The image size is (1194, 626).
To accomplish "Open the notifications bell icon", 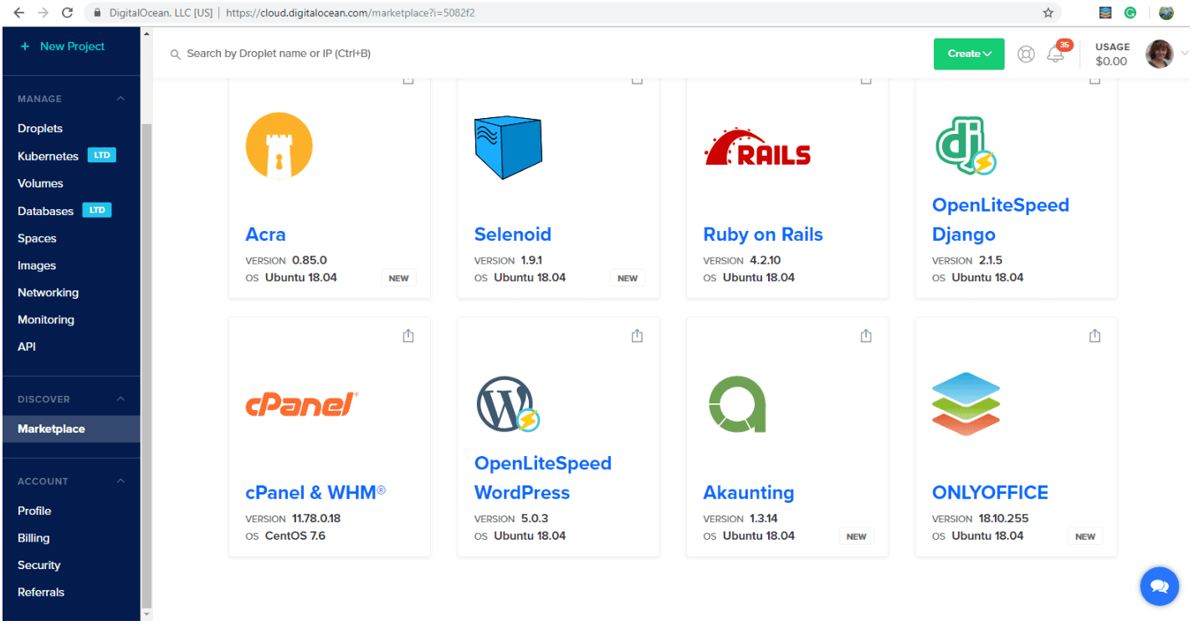I will (1056, 54).
